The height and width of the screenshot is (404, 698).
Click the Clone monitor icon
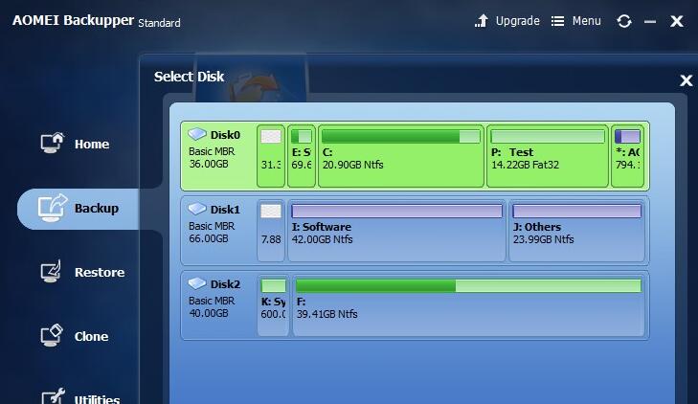pyautogui.click(x=52, y=335)
